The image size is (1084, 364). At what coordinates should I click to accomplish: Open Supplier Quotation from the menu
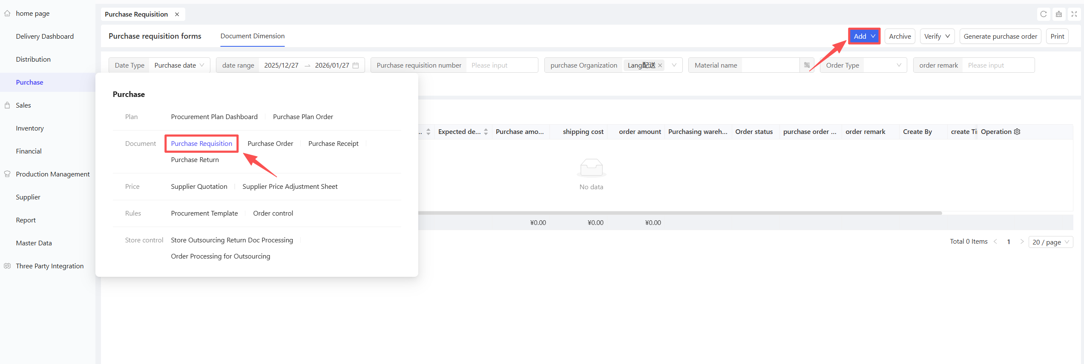199,187
